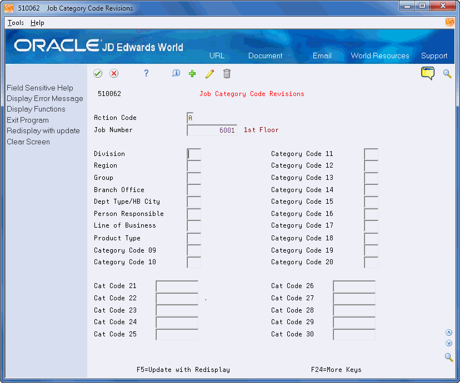Viewport: 460px width, 383px height.
Task: Click the Product Type field
Action: click(194, 238)
